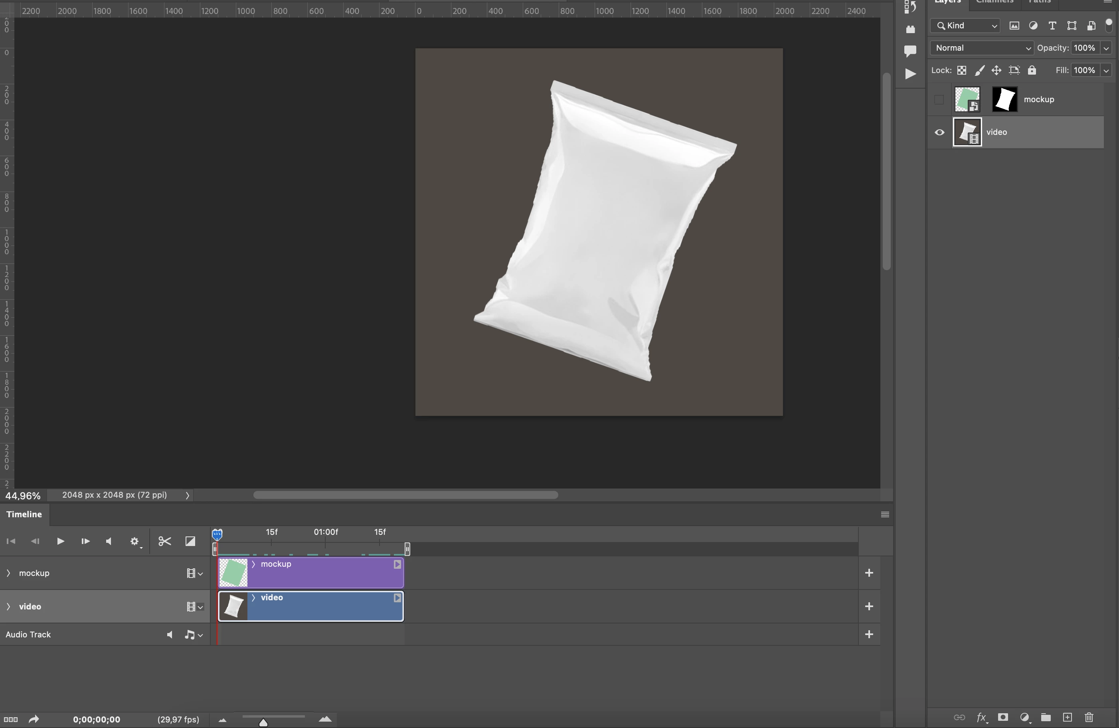Click the transition icon in Timeline
1119x728 pixels.
190,541
